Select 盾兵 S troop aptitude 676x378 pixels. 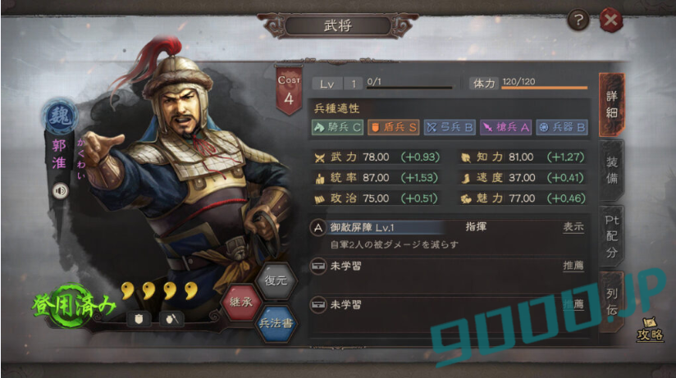[393, 127]
